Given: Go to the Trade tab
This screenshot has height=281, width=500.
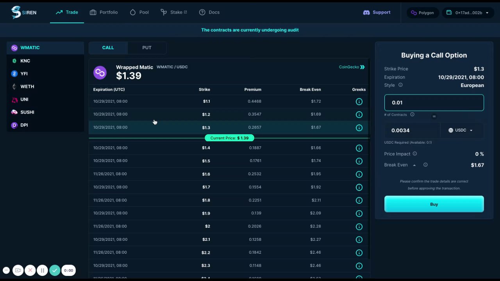Looking at the screenshot, I should coord(67,12).
